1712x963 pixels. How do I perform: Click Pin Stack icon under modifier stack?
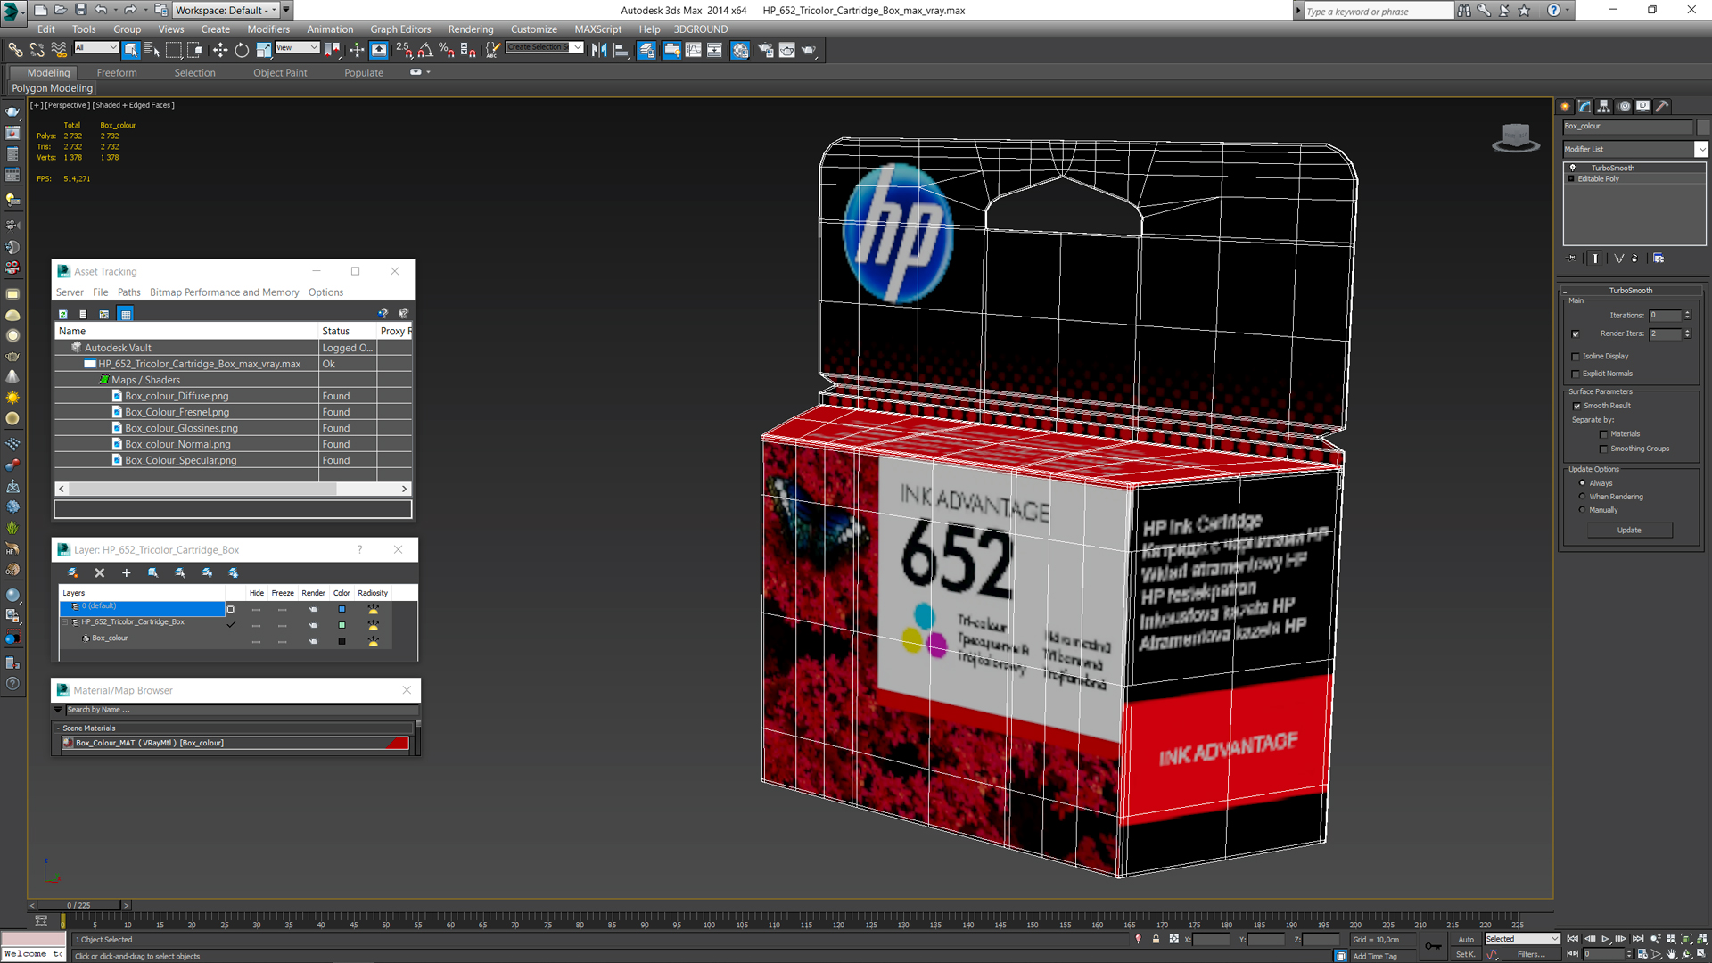(x=1572, y=259)
